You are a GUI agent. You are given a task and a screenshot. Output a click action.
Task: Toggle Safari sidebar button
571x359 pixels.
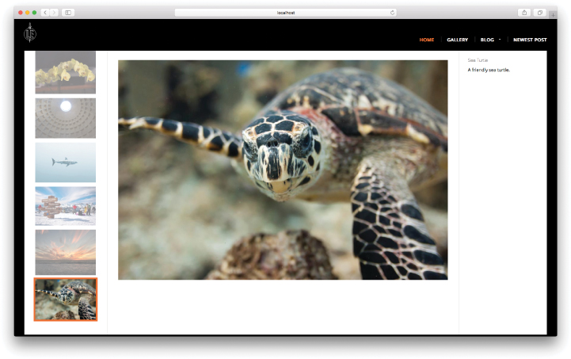pos(68,13)
